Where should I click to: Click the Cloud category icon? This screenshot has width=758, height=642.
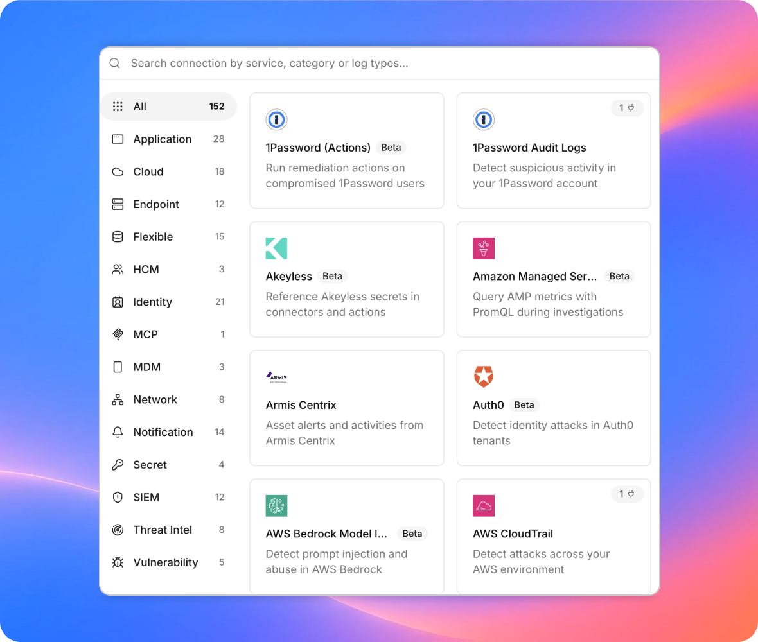point(118,171)
